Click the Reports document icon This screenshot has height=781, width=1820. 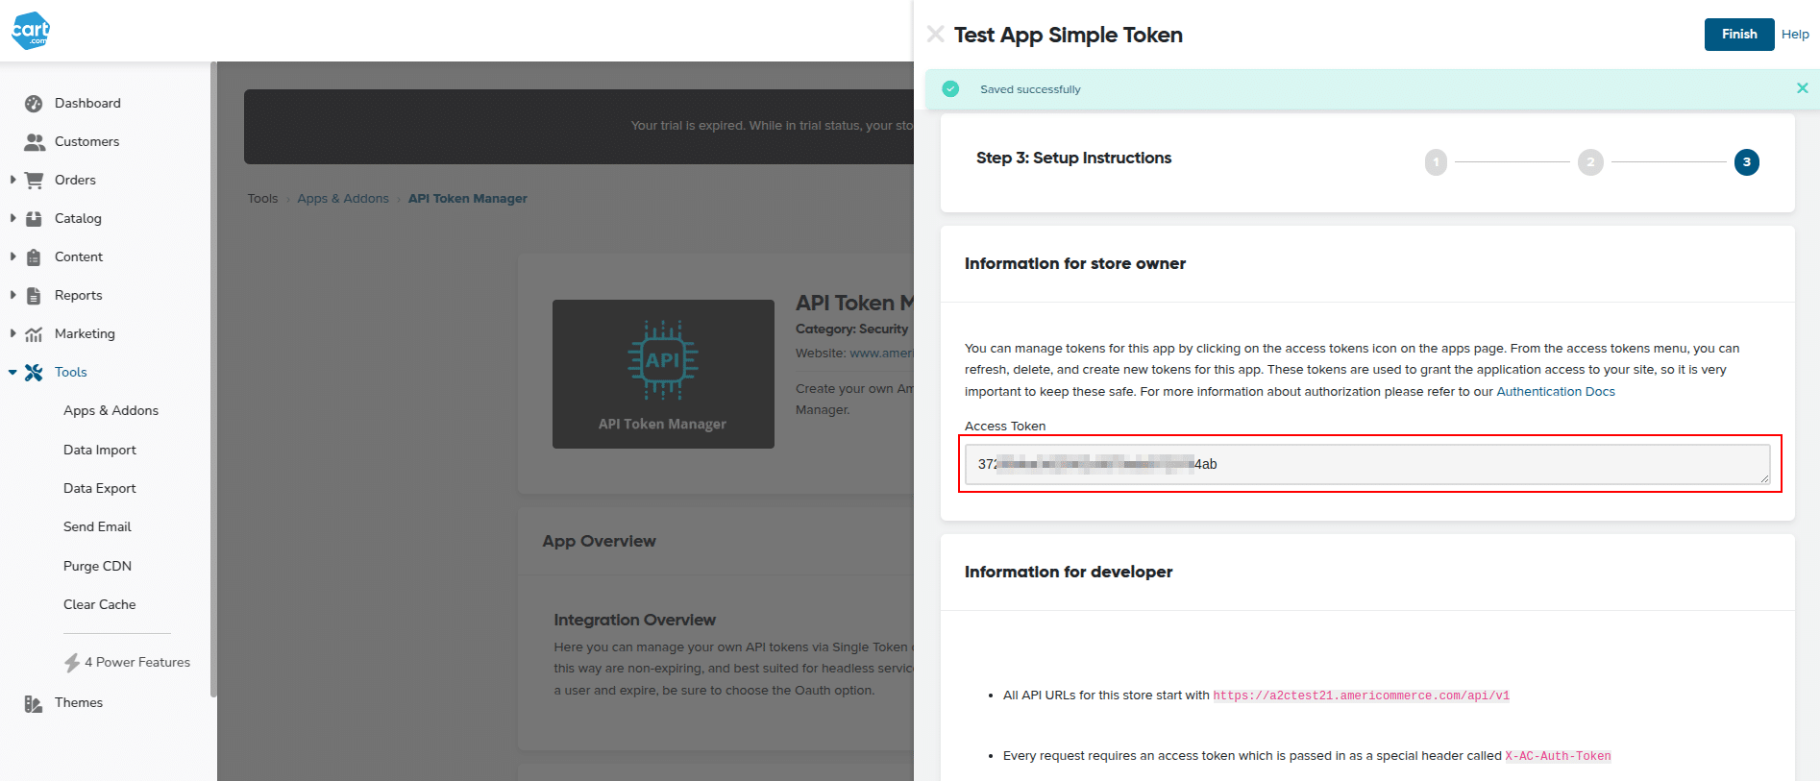click(x=34, y=296)
